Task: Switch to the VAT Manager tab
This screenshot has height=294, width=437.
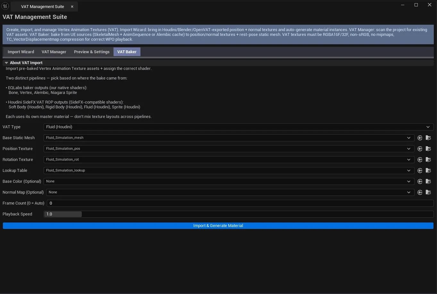Action: [x=54, y=52]
